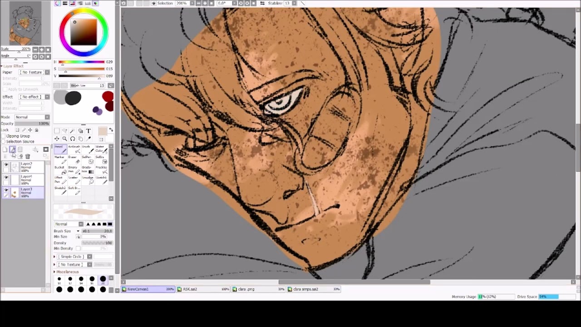This screenshot has height=327, width=581.
Task: Switch to the ASK.sai2 document tab
Action: [x=203, y=289]
